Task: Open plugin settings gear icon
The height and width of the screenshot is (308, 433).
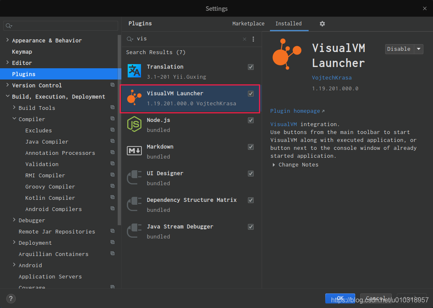Action: (322, 24)
